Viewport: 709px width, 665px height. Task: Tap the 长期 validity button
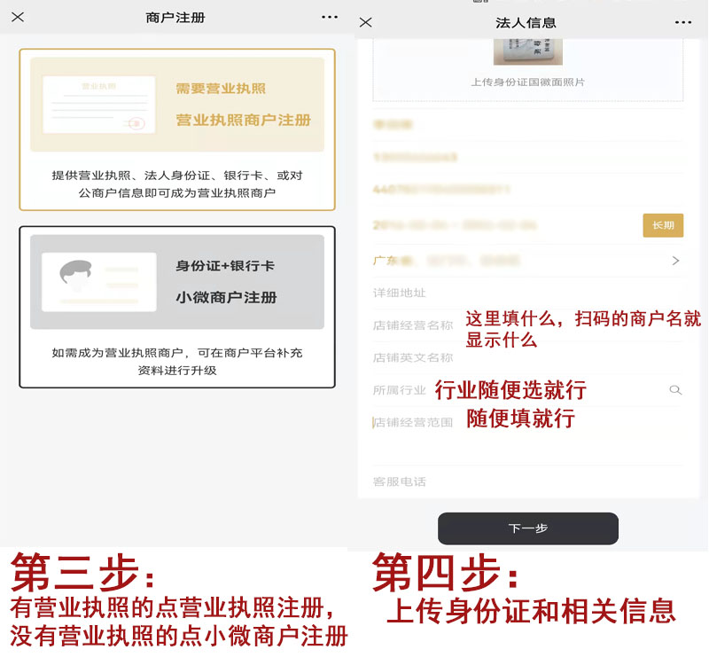(663, 225)
